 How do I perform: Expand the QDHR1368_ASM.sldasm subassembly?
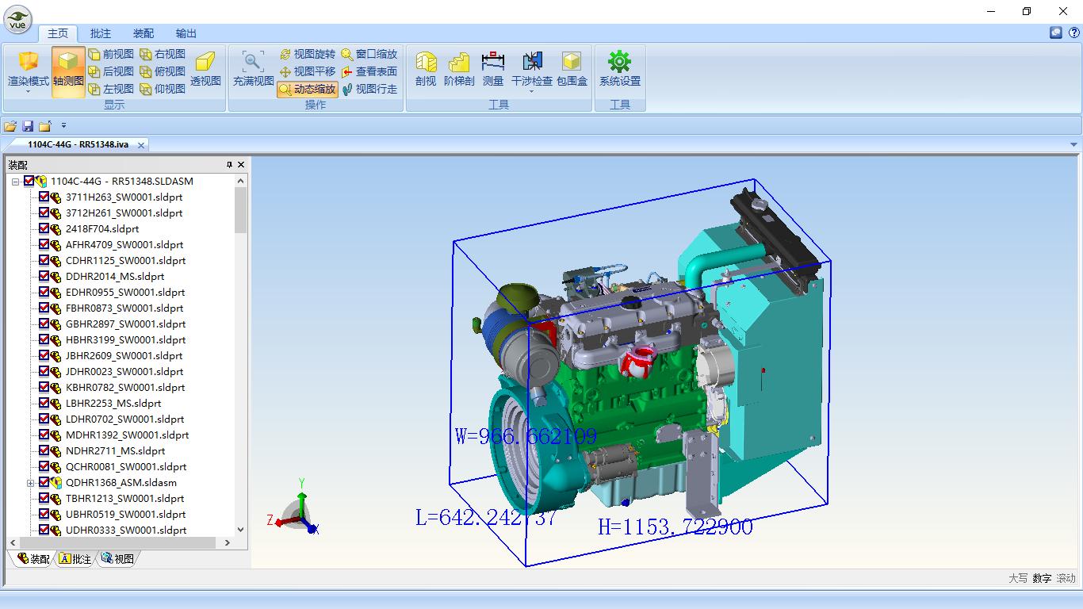30,483
